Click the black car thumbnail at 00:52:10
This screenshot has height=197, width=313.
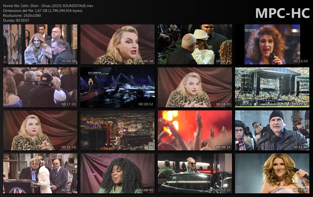coord(195,173)
